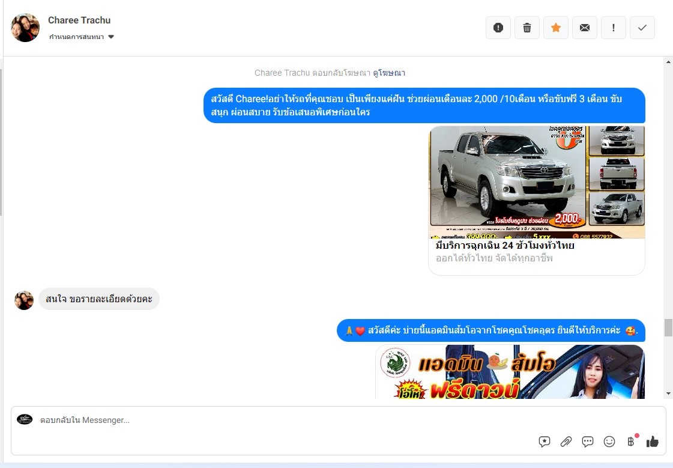Flag conversation with the exclamation mark button
The image size is (673, 468).
click(614, 28)
